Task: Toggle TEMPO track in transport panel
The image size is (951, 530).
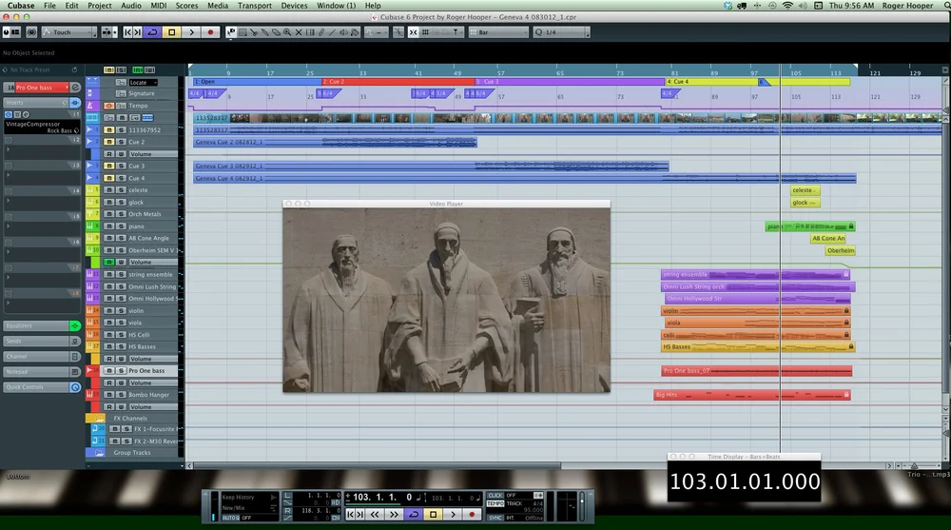Action: click(x=495, y=504)
